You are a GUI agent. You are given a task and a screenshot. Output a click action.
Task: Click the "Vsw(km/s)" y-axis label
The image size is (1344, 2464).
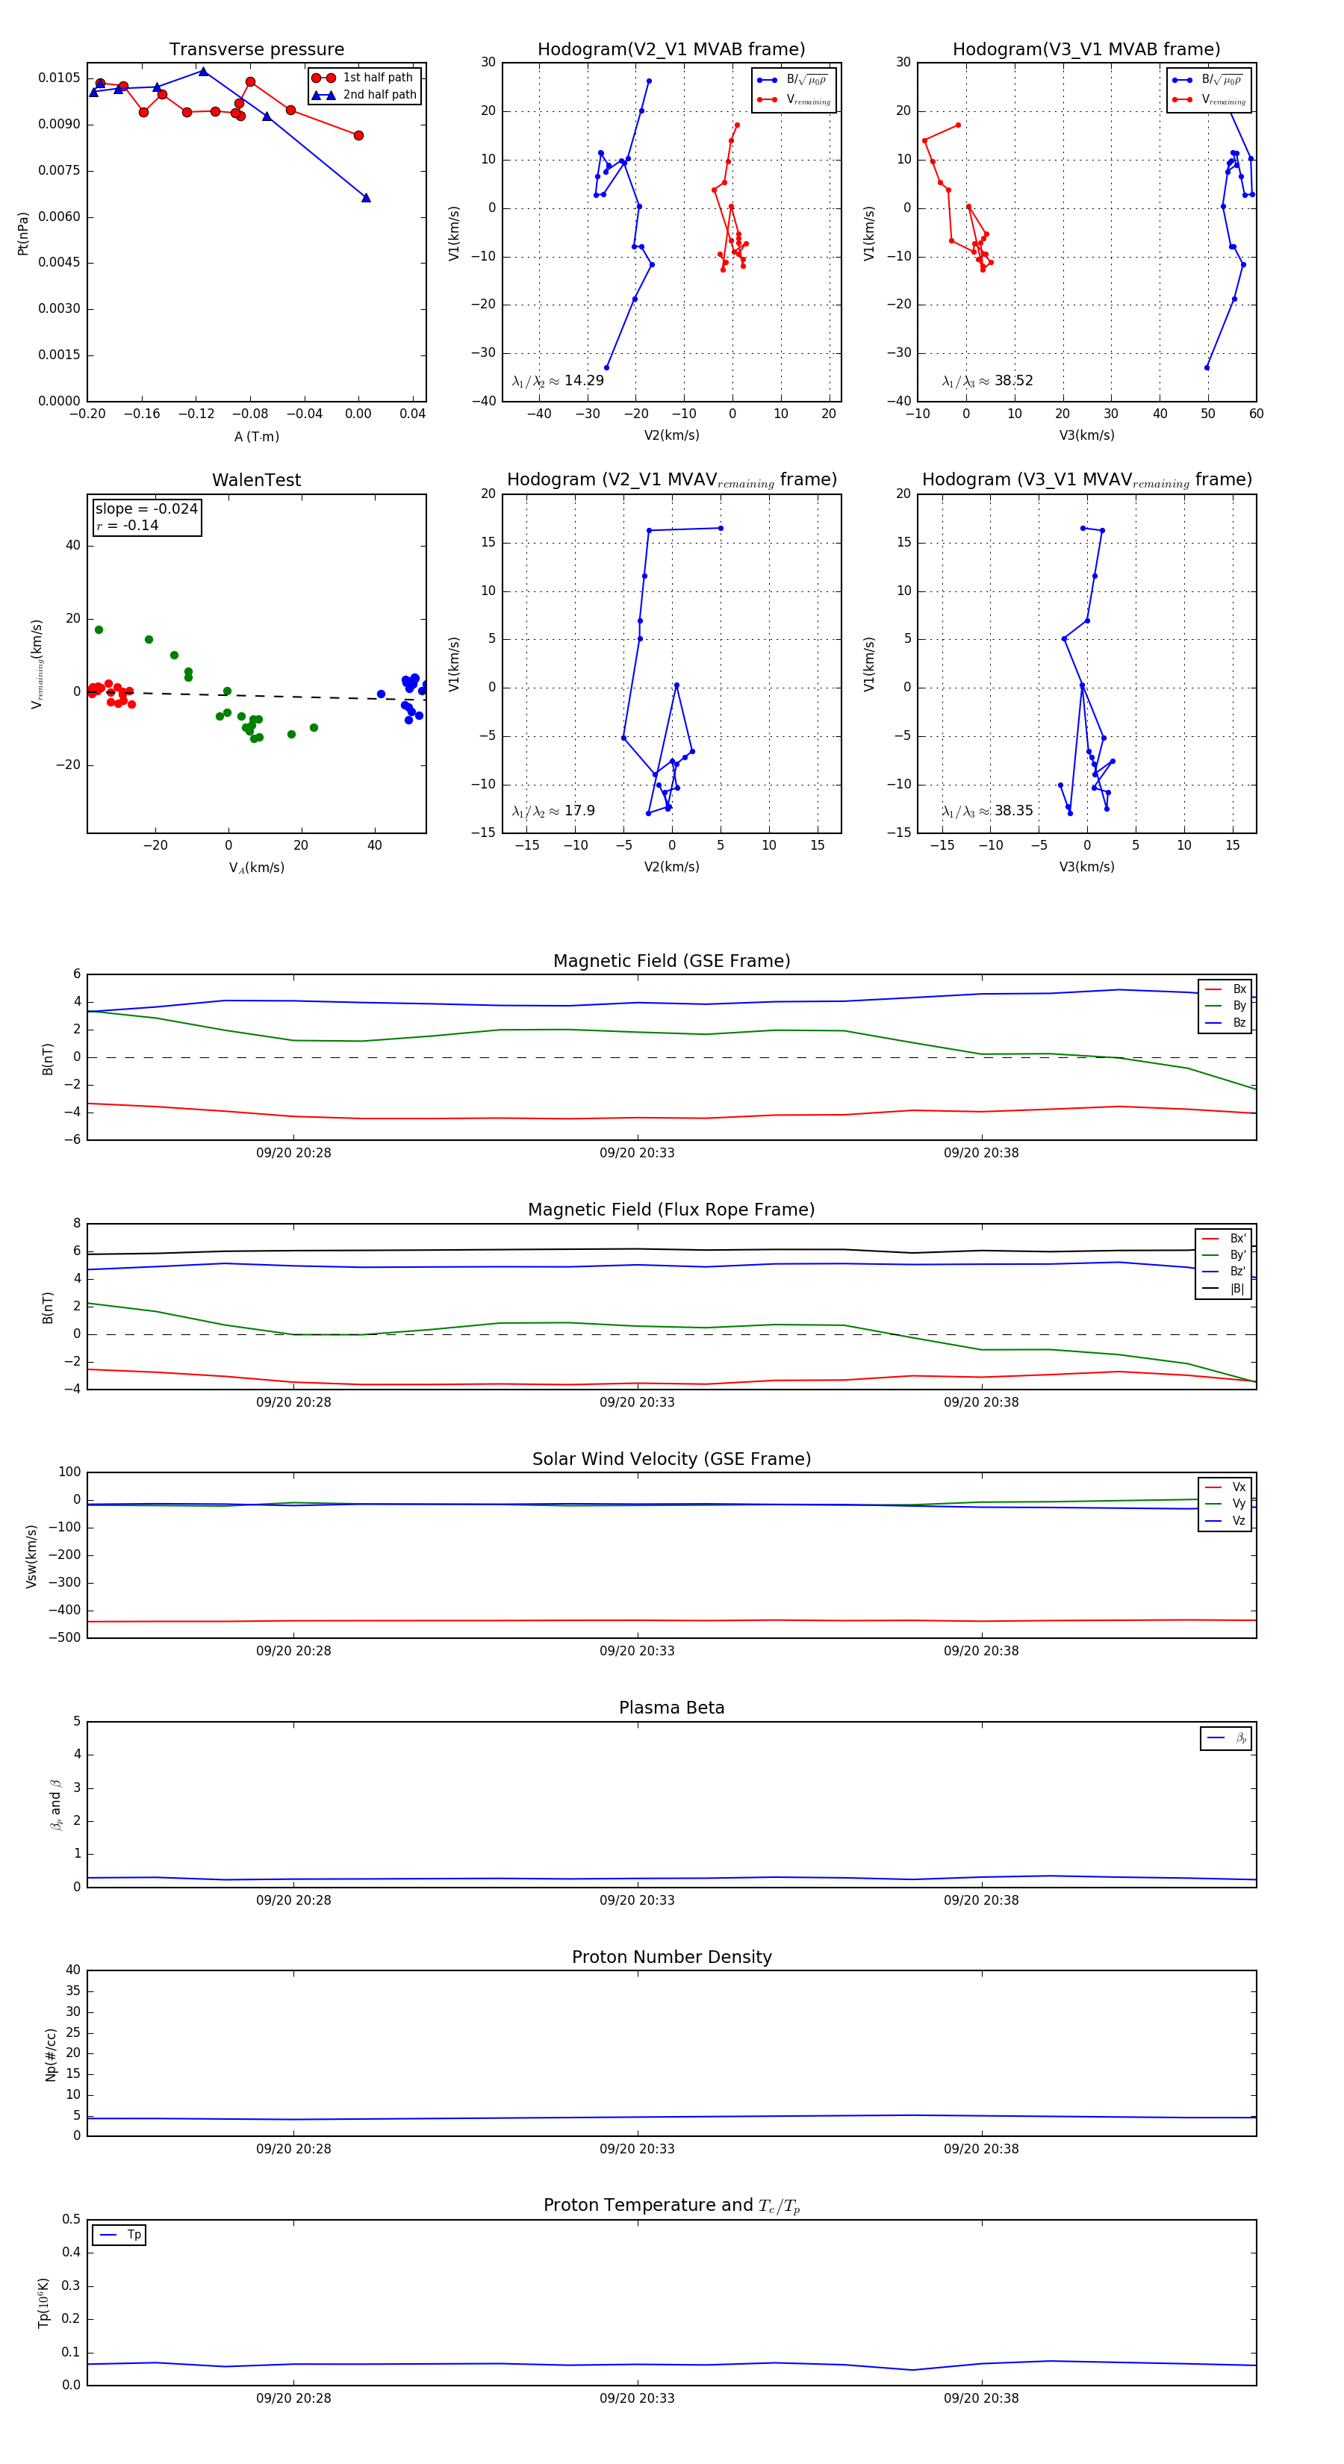coord(31,1556)
